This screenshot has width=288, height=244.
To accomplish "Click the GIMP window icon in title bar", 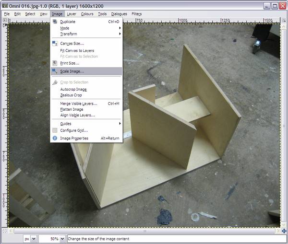I will click(5, 5).
